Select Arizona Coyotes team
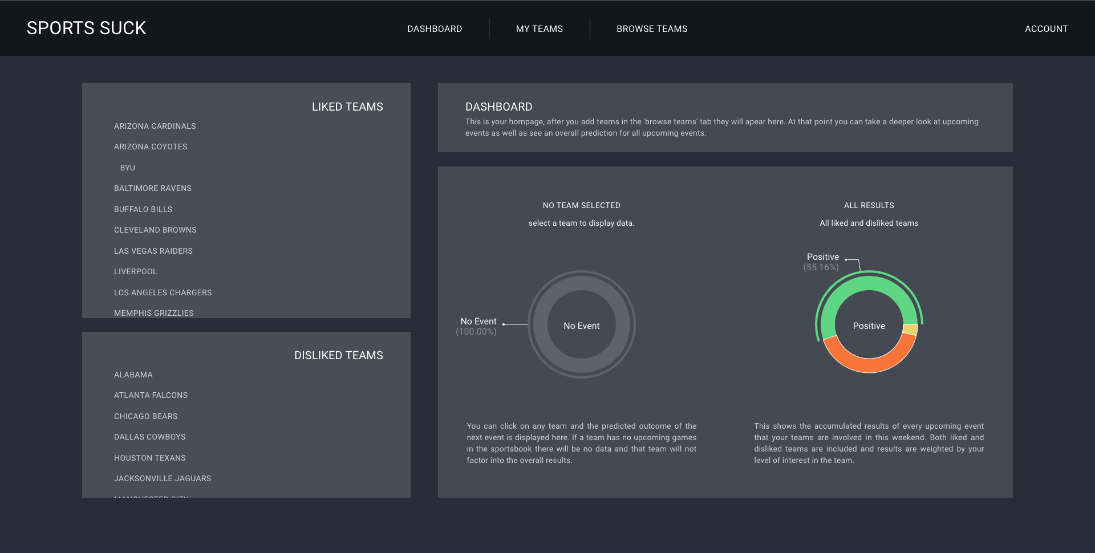 pos(151,147)
